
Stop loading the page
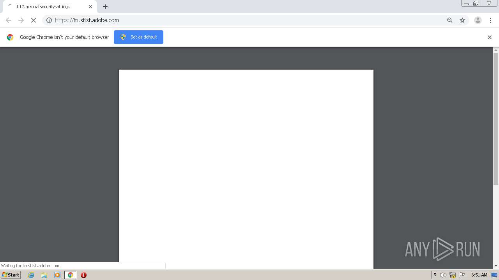click(x=34, y=20)
